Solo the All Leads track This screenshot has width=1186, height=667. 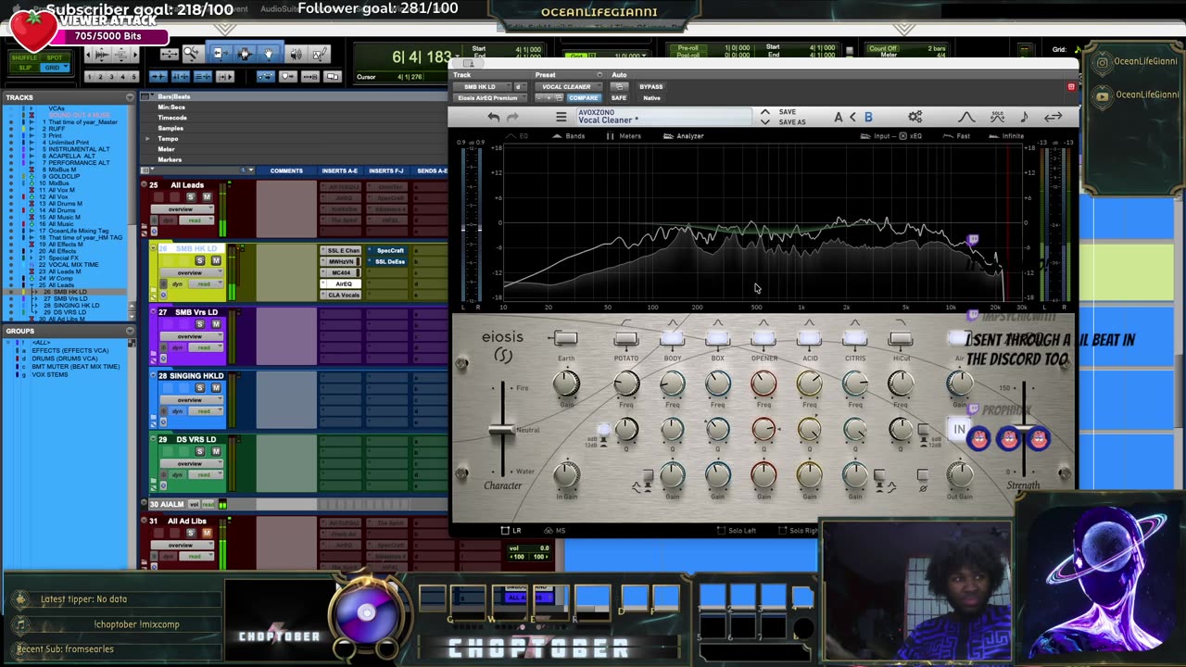191,197
